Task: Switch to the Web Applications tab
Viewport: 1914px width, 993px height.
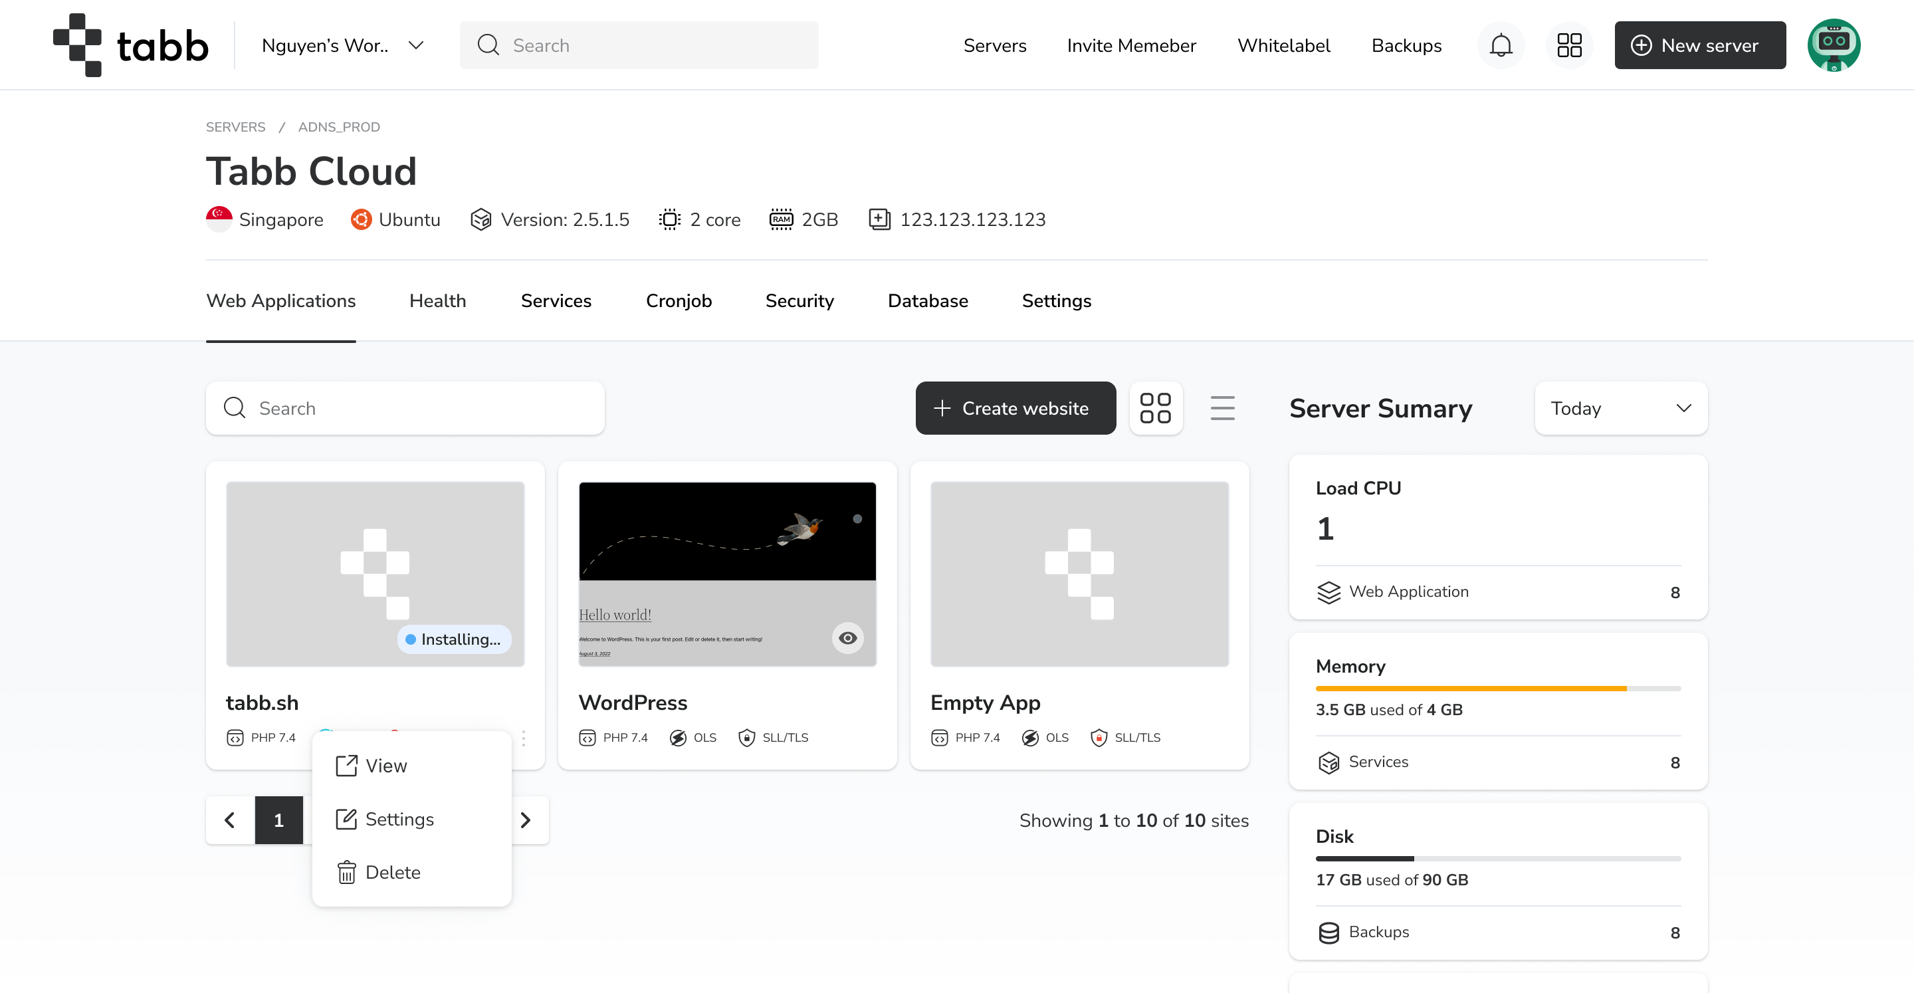Action: (281, 300)
